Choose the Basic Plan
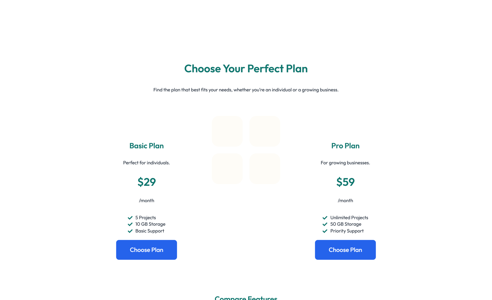492x300 pixels. coord(146,250)
